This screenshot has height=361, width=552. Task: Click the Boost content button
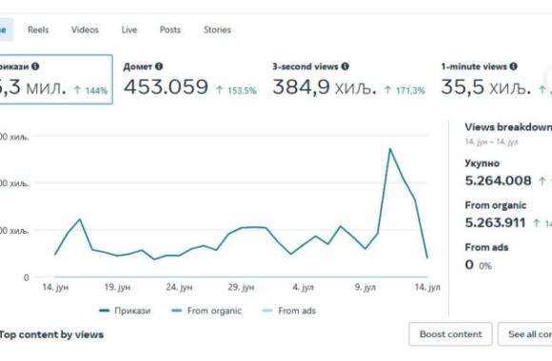click(450, 334)
